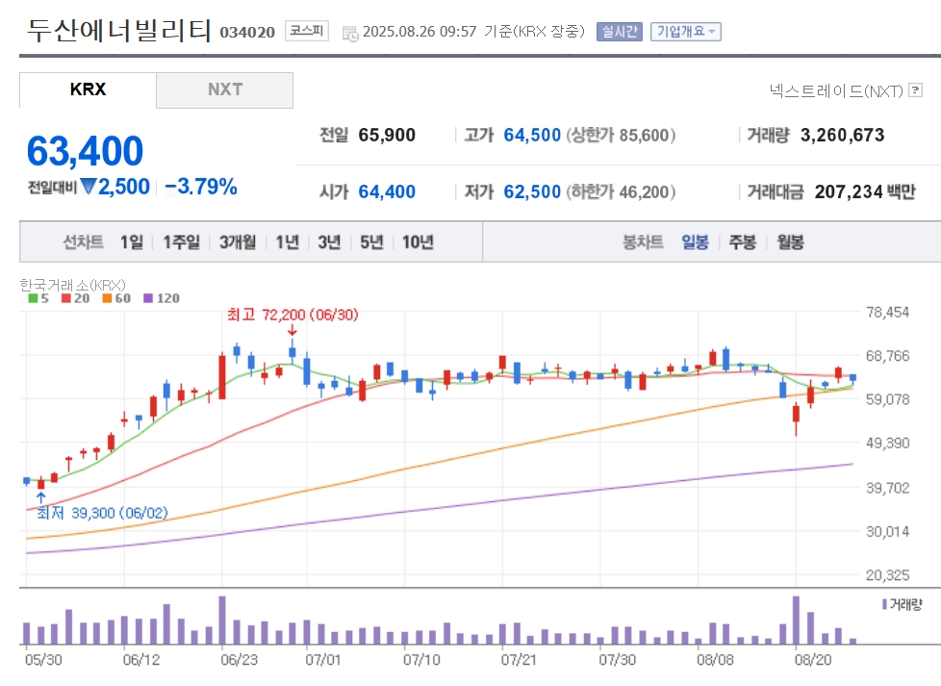Screen dimensions: 941x686
Task: Switch to the KRX tab
Action: [x=88, y=90]
